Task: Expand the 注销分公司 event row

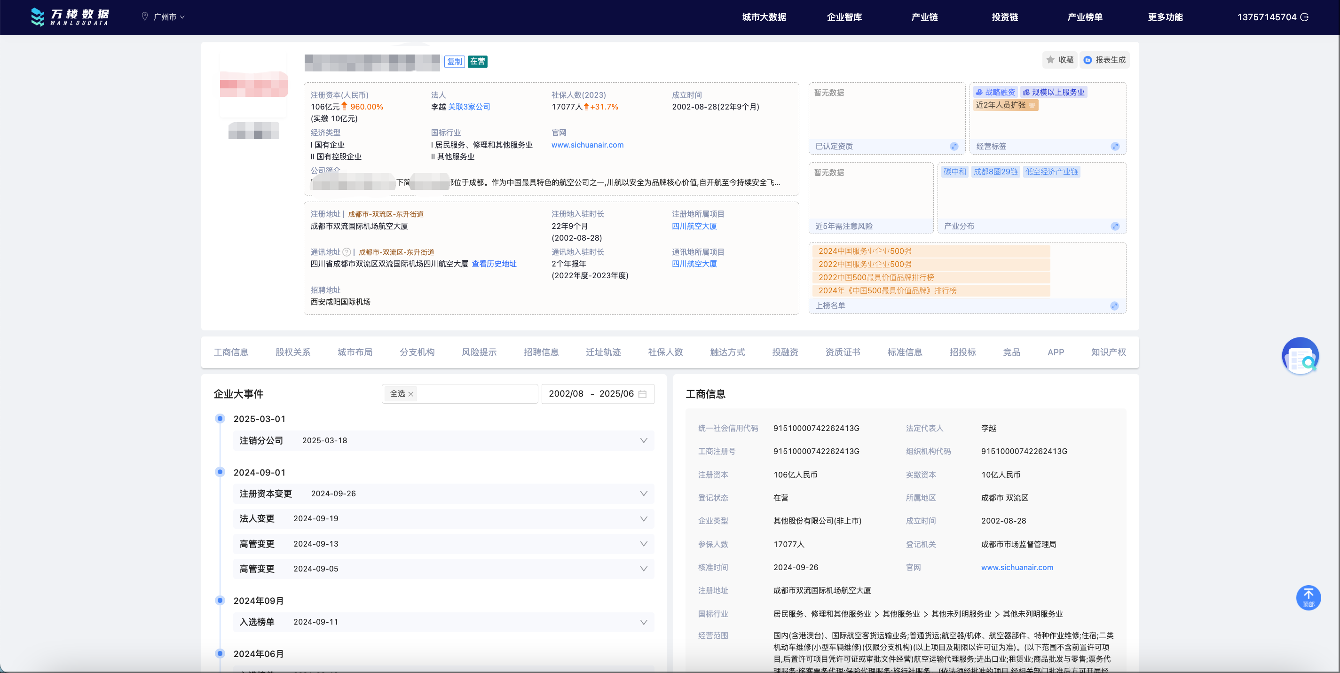Action: 644,440
